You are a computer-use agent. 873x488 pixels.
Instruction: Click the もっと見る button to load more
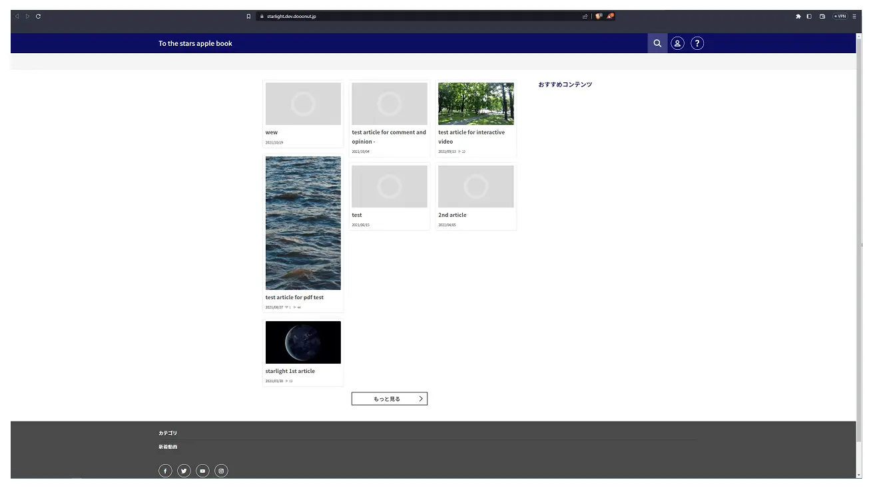[x=390, y=399]
